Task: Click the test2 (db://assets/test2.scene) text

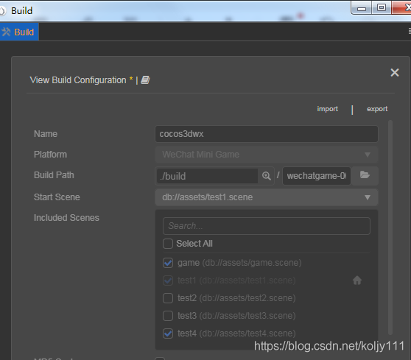Action: (236, 298)
